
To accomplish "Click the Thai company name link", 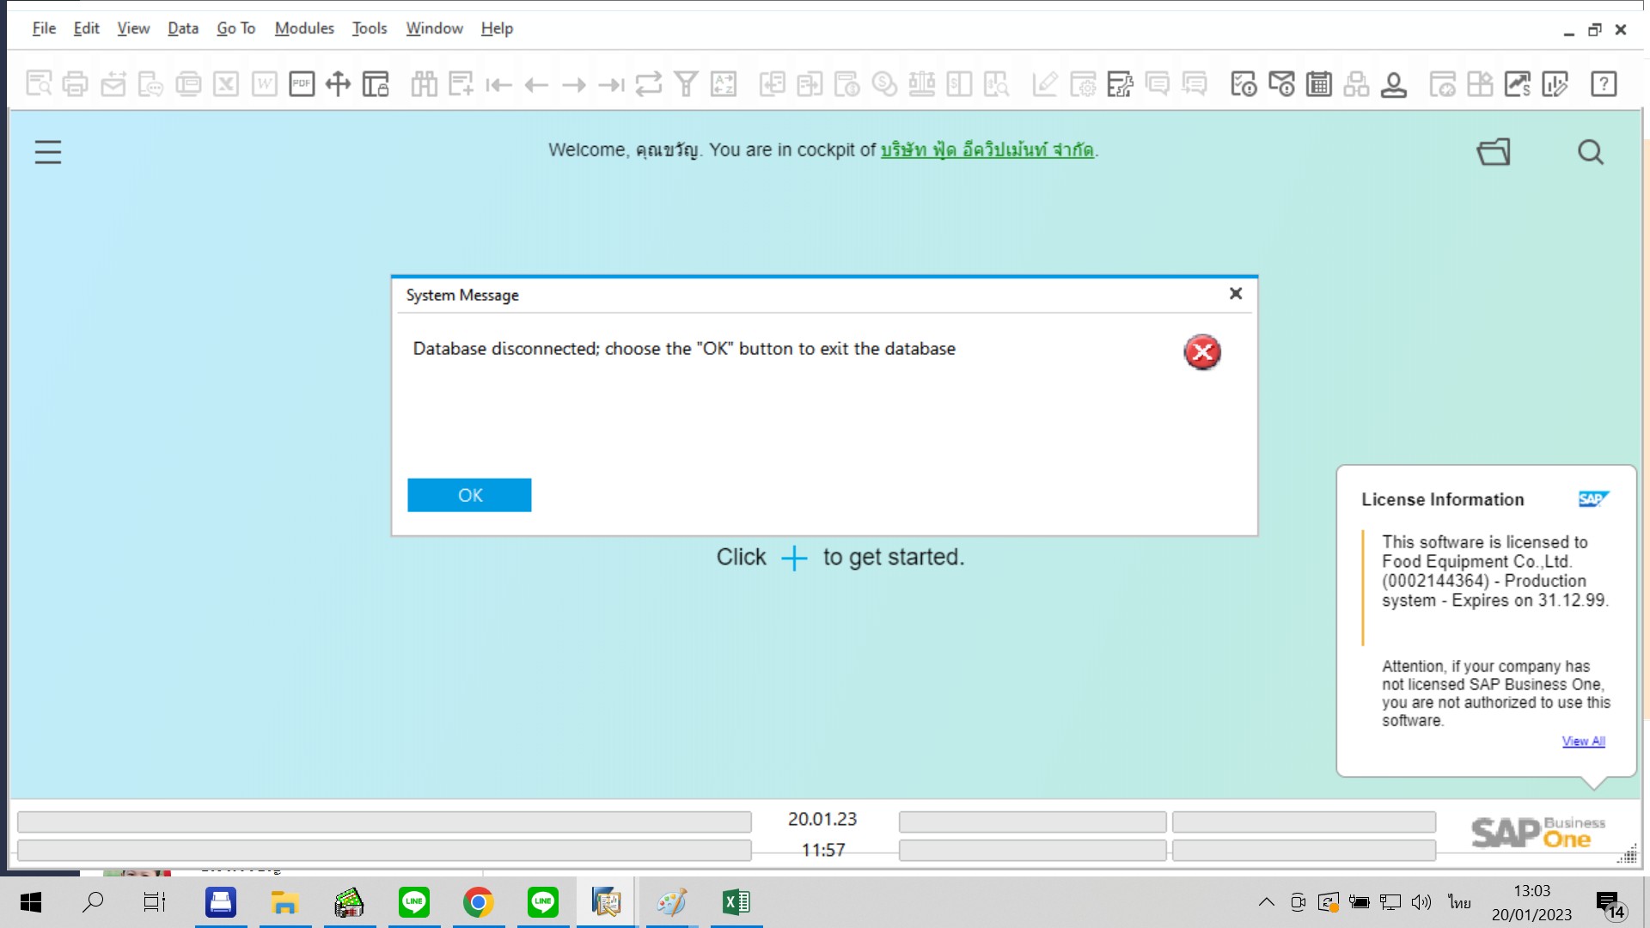I will pos(987,150).
